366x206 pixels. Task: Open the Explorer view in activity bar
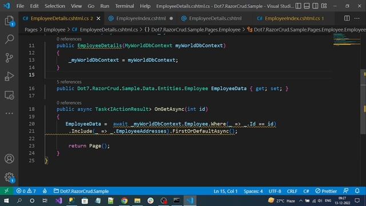click(x=9, y=21)
